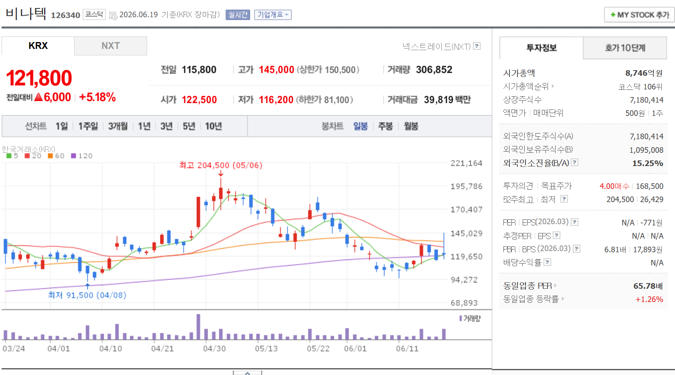The height and width of the screenshot is (375, 675).
Task: Click the opening price 122,500
Action: pos(199,100)
